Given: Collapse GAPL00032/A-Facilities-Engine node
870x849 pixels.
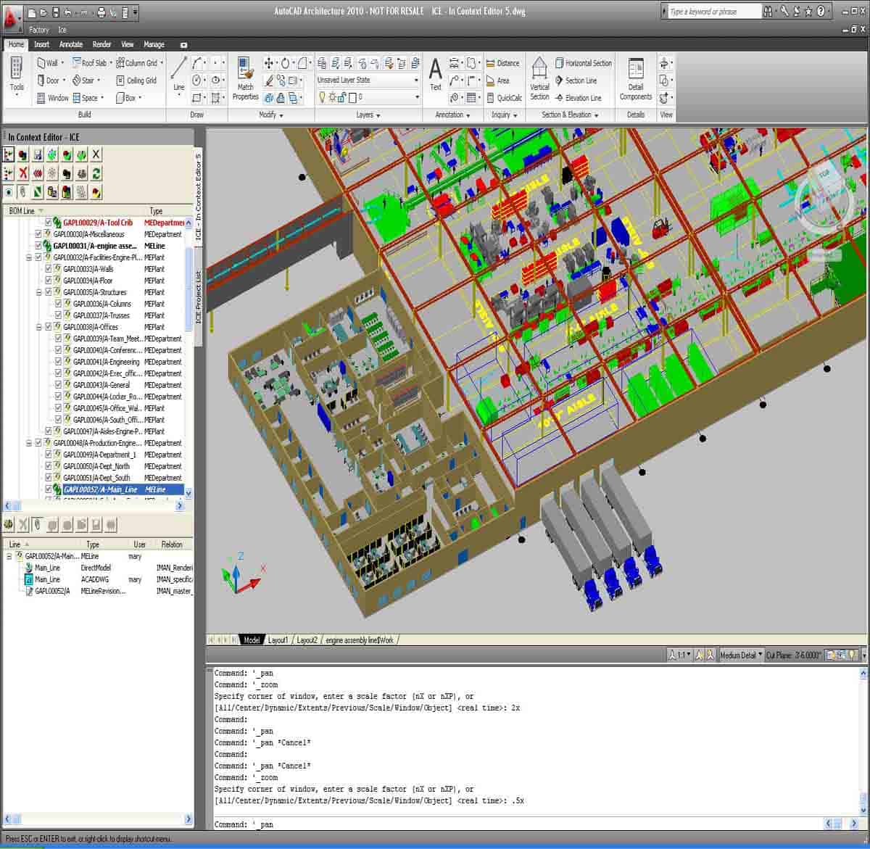Looking at the screenshot, I should [x=30, y=257].
